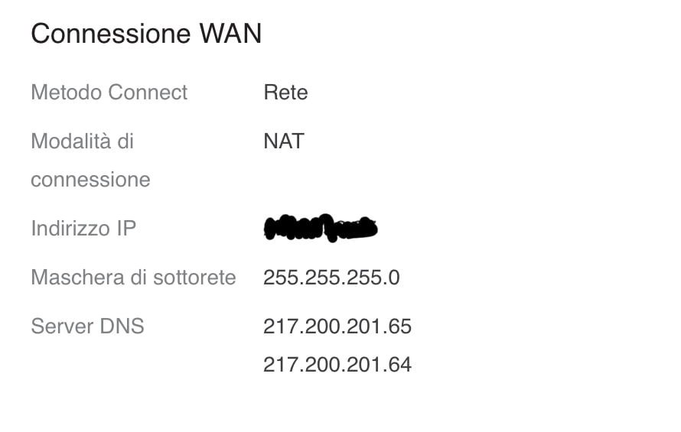
Task: Click the DNS server 217.200.201.64
Action: point(337,365)
